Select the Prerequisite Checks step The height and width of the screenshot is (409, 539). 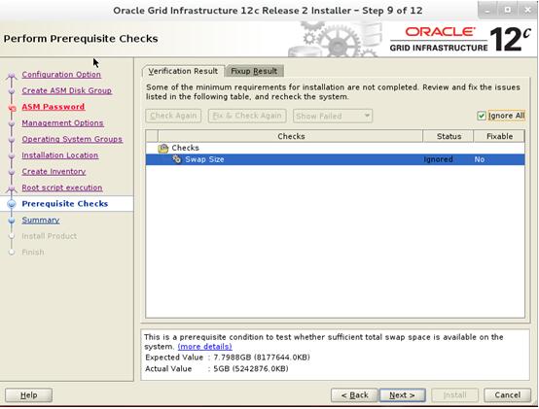(65, 203)
